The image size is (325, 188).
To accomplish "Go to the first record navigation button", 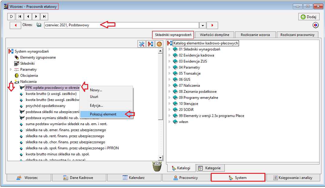I will pyautogui.click(x=20, y=17).
